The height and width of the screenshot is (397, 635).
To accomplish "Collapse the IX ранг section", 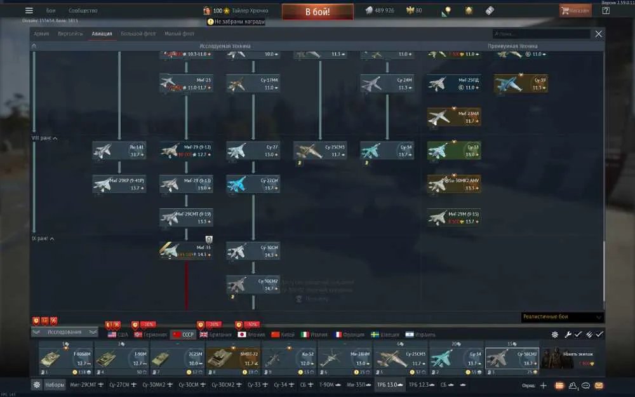I will point(43,239).
